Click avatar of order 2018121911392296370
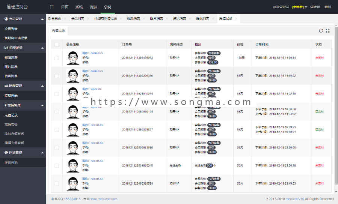338x204 pixels. point(73,76)
